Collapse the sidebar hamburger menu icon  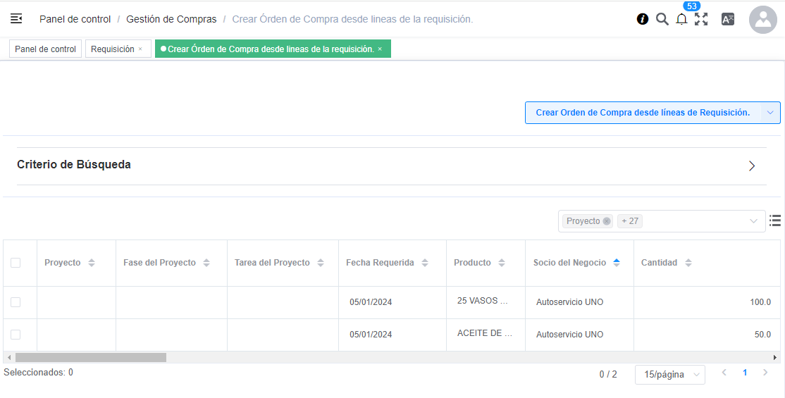[x=16, y=19]
